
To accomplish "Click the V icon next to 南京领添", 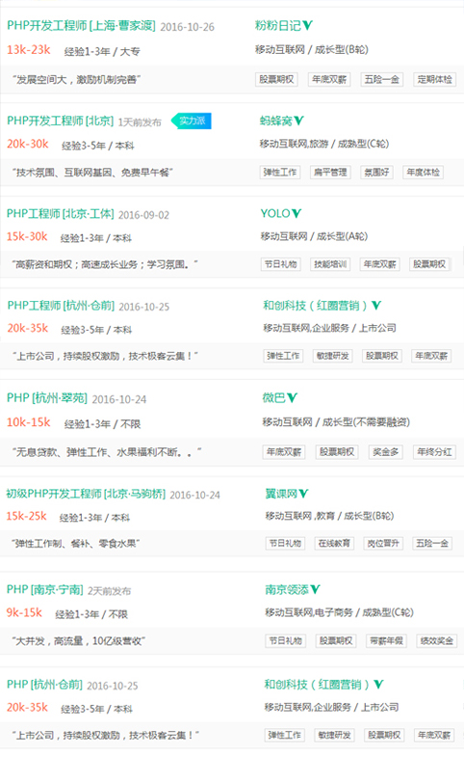I will click(315, 589).
